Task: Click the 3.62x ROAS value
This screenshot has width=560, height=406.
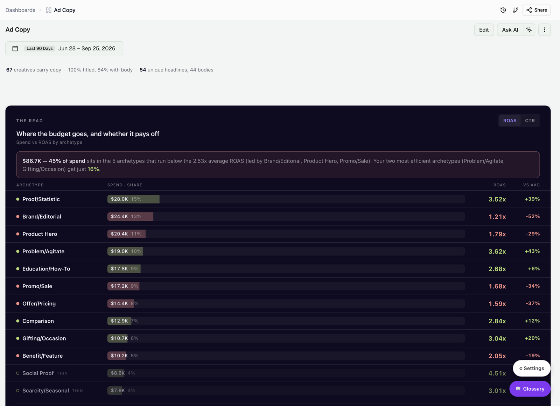Action: pyautogui.click(x=497, y=252)
